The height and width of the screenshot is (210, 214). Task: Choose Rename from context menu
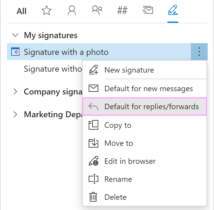click(145, 179)
